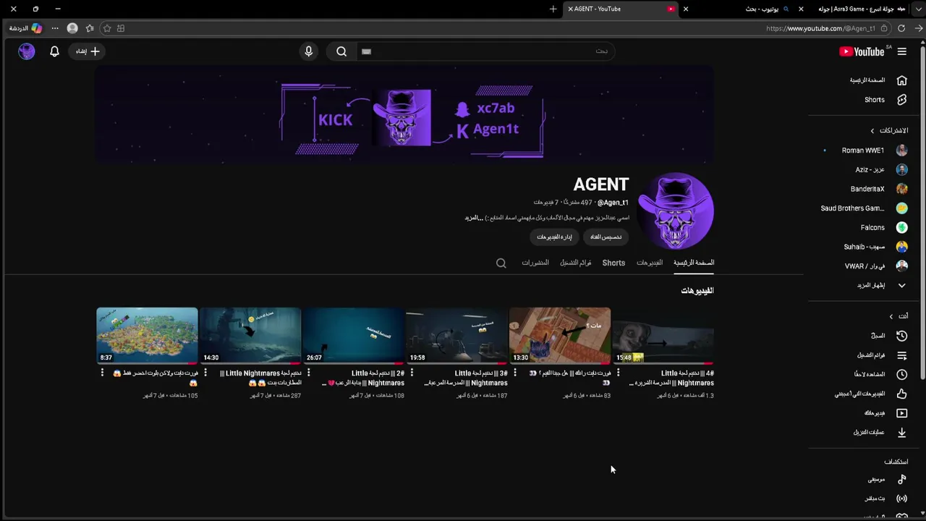Open Your videos play-box icon
The height and width of the screenshot is (521, 926).
(901, 413)
